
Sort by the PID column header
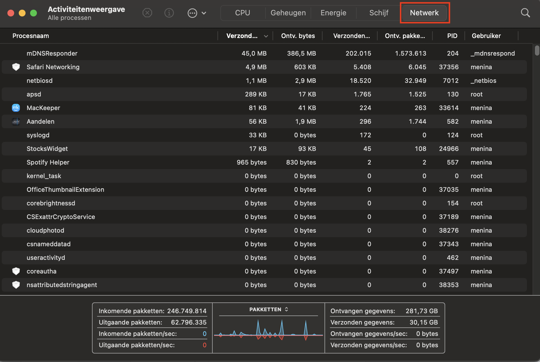pos(452,36)
